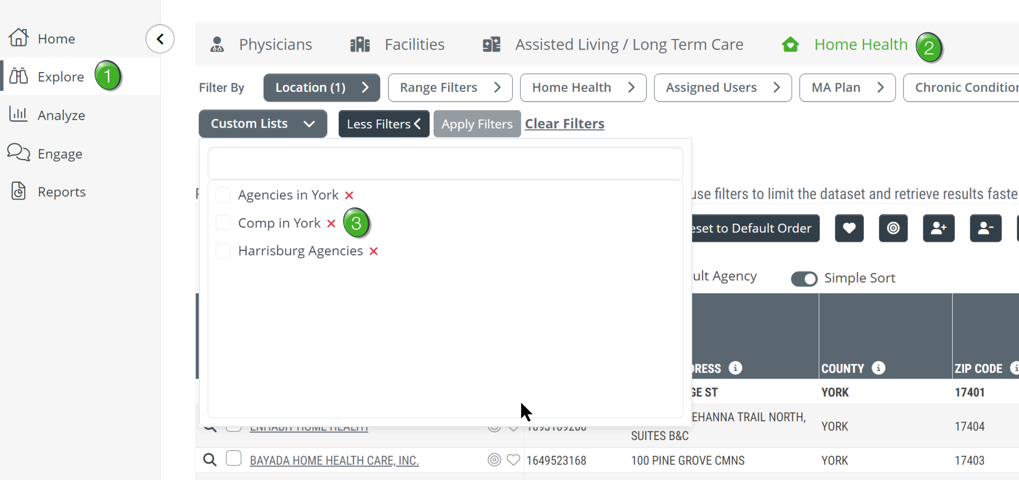Check the Comp in York list
The image size is (1019, 480).
(223, 223)
